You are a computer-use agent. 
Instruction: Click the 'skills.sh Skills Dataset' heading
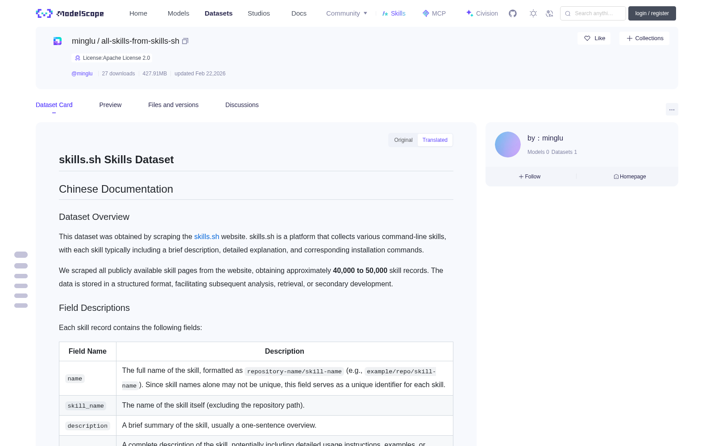coord(116,160)
